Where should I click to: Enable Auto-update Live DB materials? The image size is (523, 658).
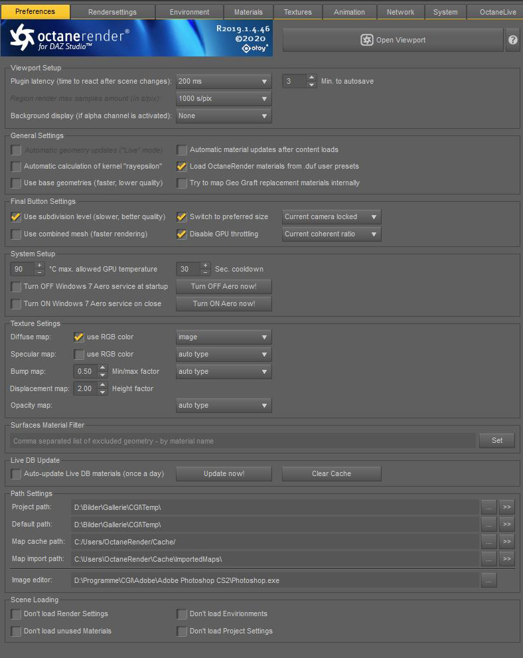click(x=16, y=474)
